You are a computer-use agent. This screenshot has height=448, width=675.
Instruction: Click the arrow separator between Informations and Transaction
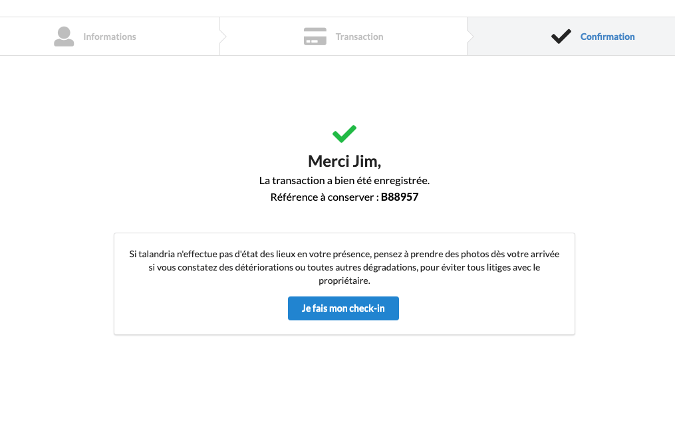coord(223,37)
